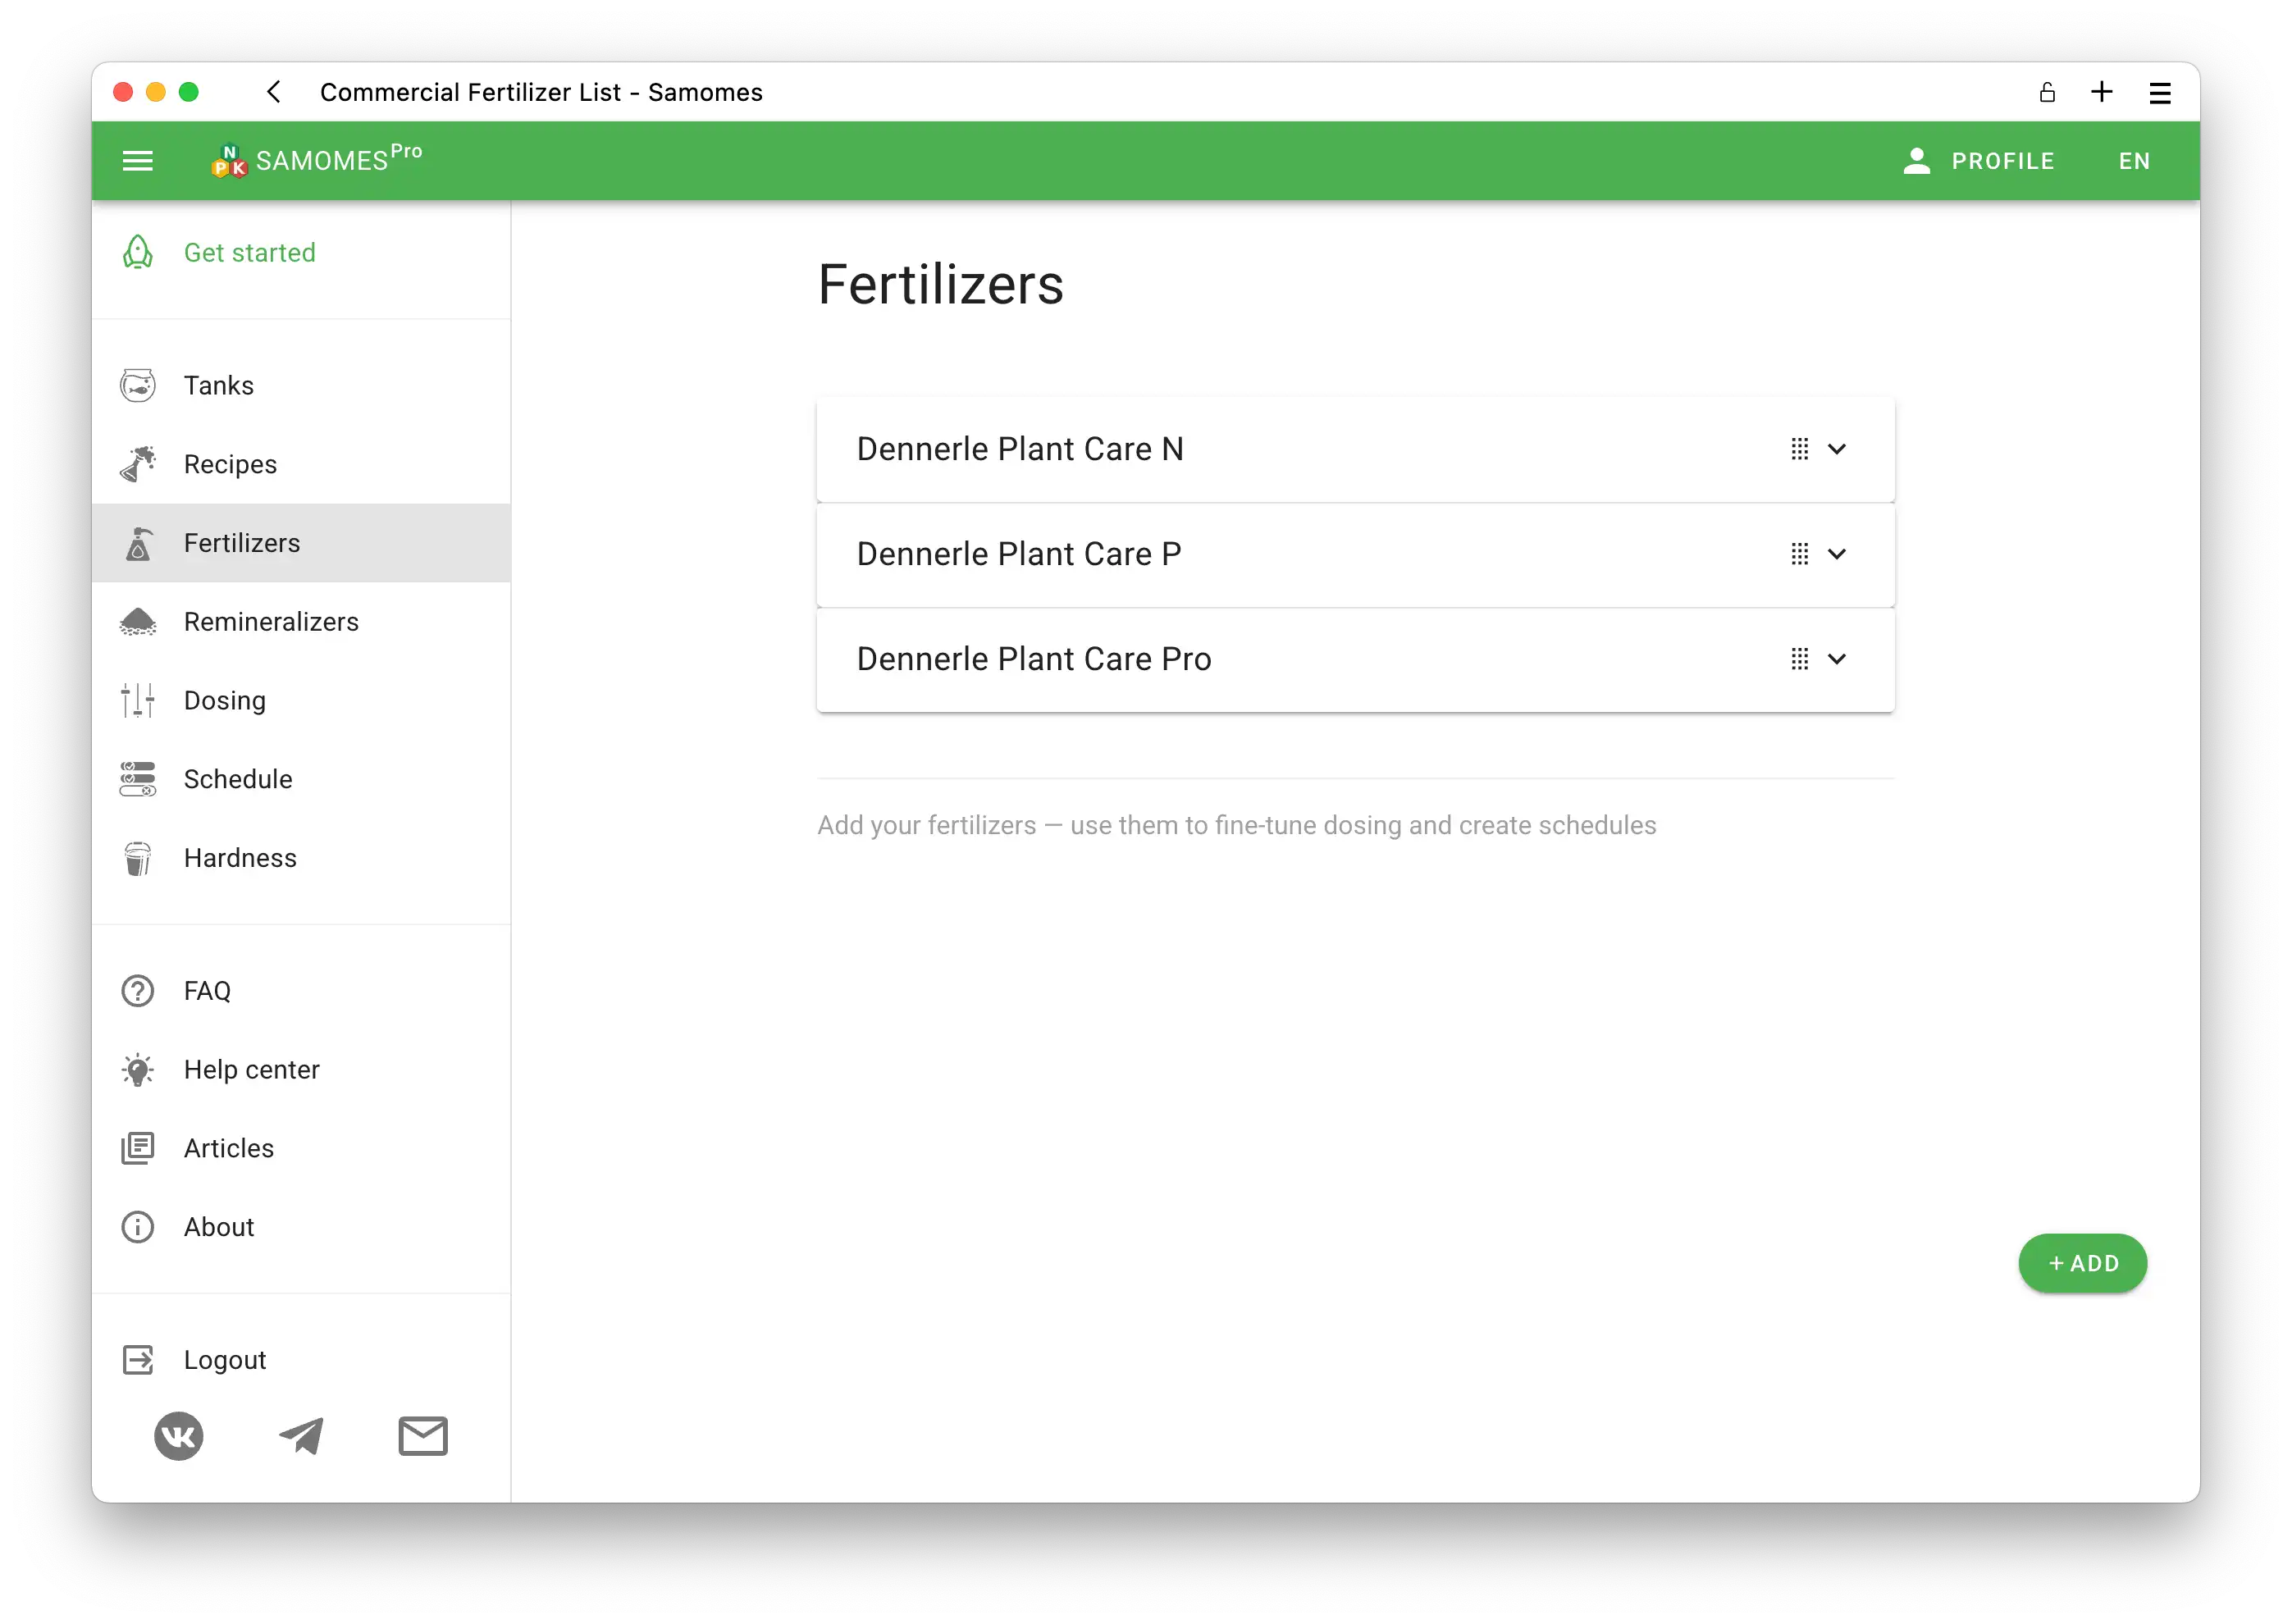Go to the Tanks sidebar item
The height and width of the screenshot is (1624, 2292).
pos(219,385)
